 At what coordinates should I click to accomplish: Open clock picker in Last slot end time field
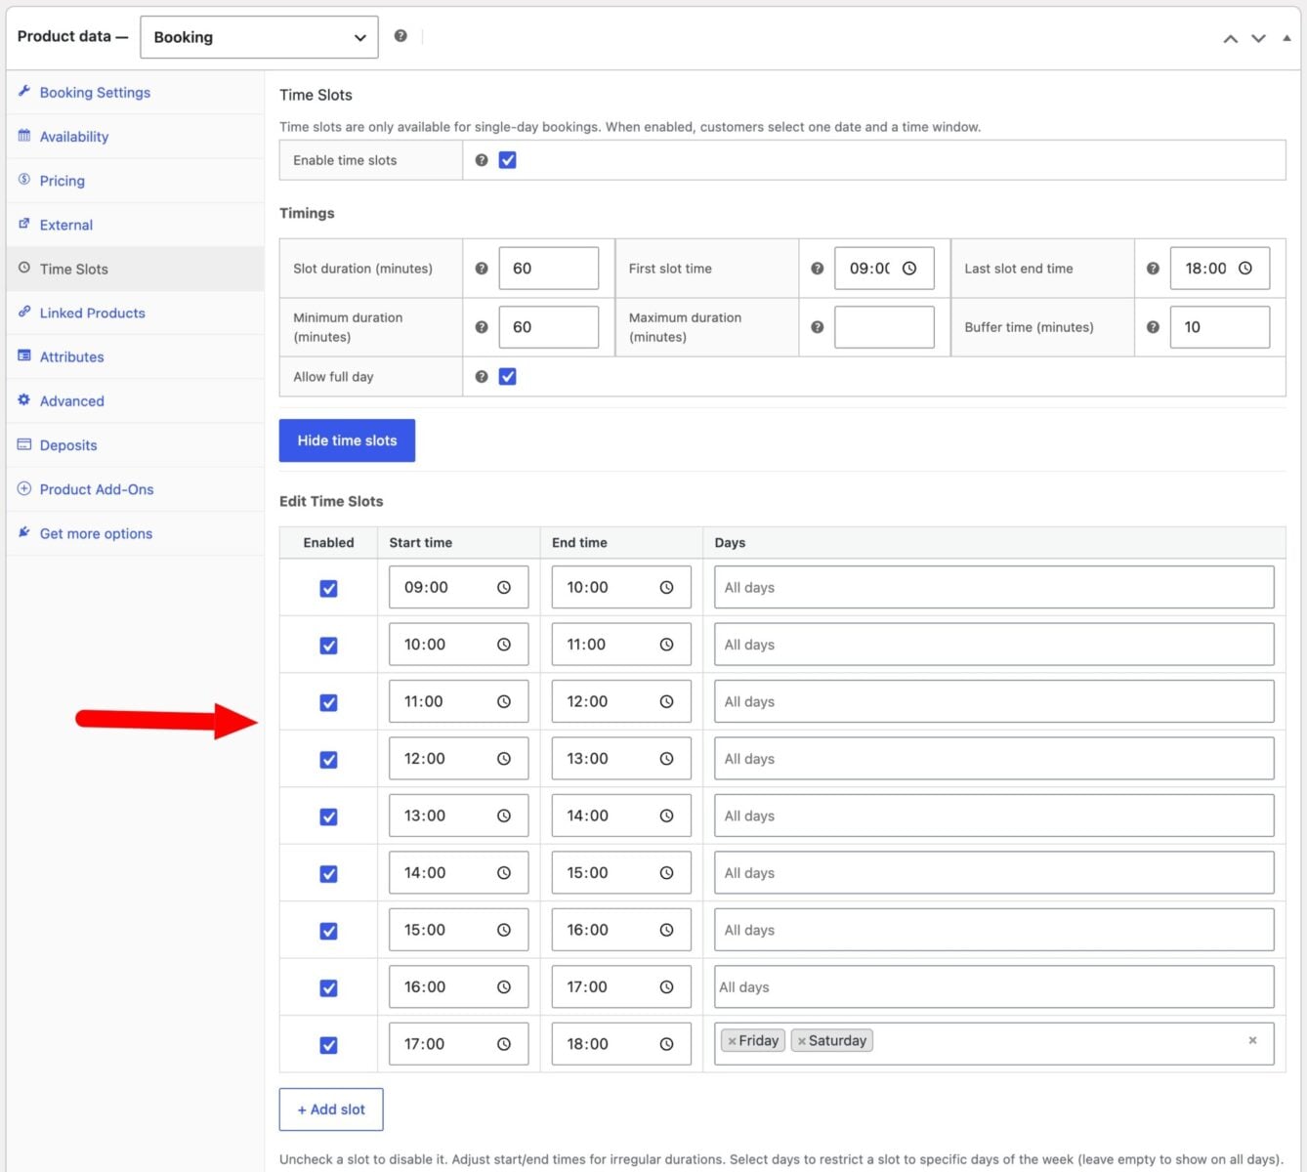click(x=1245, y=269)
